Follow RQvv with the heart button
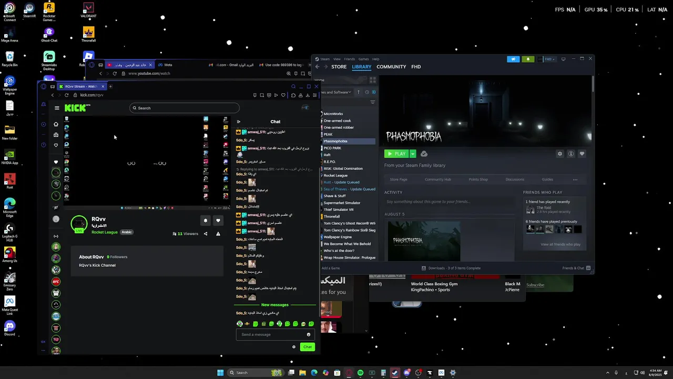 click(218, 221)
